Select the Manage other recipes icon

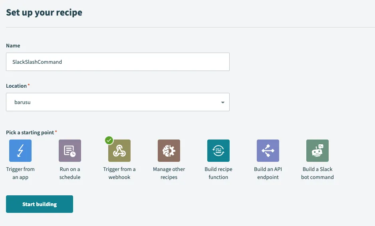(169, 151)
